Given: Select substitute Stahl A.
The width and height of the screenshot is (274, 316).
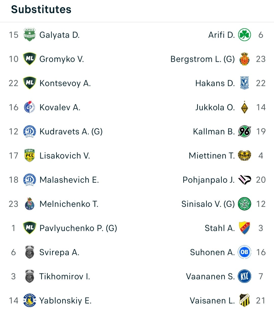Looking at the screenshot, I should (x=220, y=228).
